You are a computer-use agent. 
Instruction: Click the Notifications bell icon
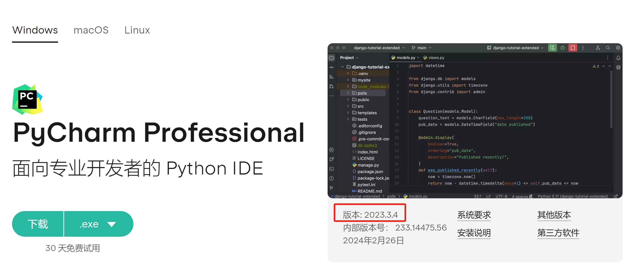(x=618, y=58)
